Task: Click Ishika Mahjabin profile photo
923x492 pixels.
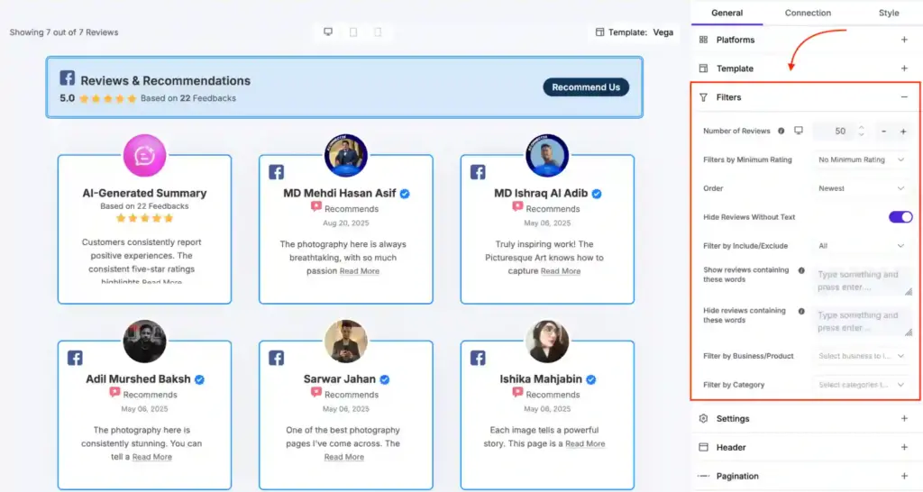Action: click(x=547, y=342)
